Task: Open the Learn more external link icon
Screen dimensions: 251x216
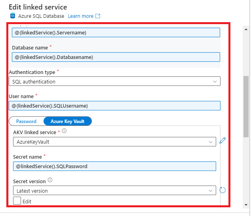Action: coord(98,16)
